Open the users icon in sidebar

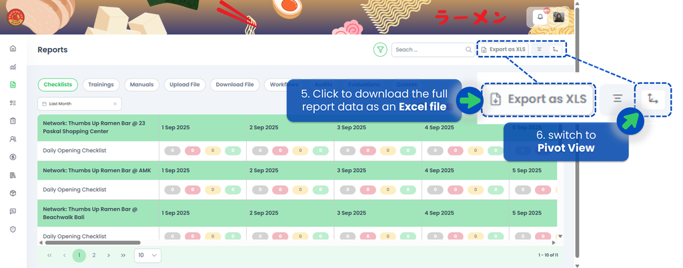(x=13, y=139)
